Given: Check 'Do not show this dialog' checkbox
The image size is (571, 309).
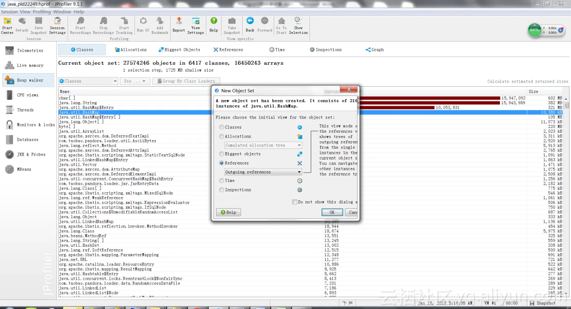Looking at the screenshot, I should (294, 202).
